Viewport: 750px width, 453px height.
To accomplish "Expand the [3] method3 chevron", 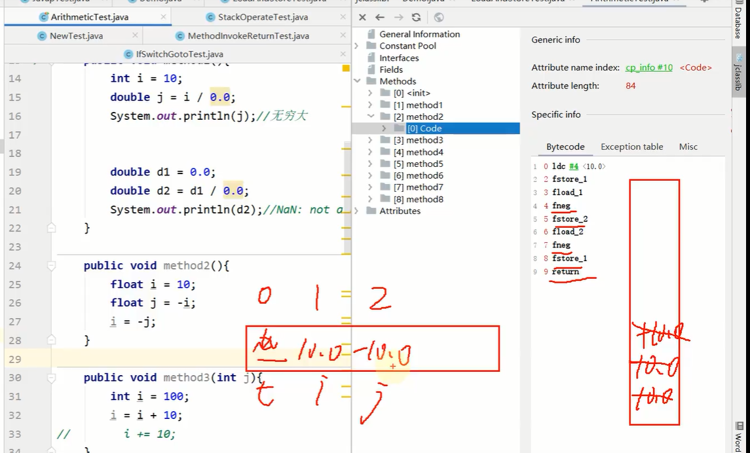I will 370,140.
